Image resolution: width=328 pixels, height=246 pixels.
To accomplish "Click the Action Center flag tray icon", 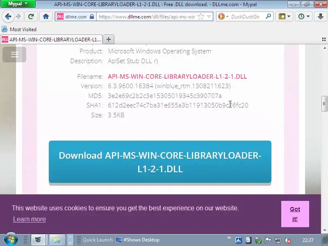I will [268, 240].
